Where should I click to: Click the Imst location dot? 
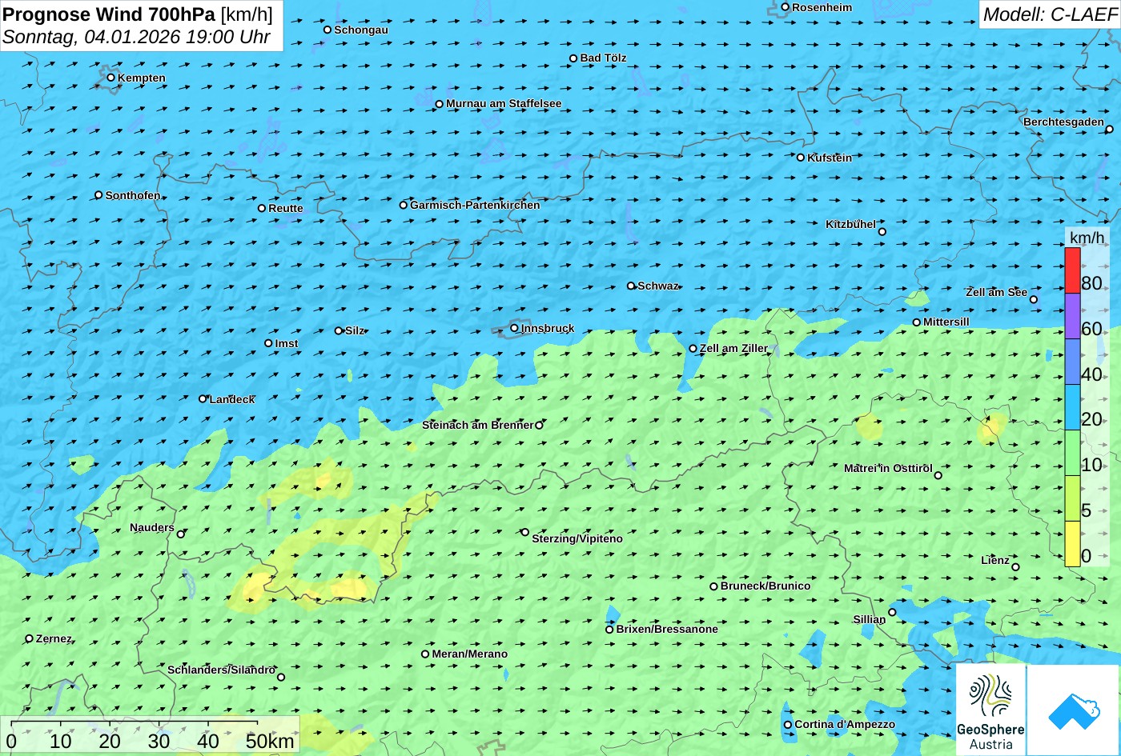[268, 343]
